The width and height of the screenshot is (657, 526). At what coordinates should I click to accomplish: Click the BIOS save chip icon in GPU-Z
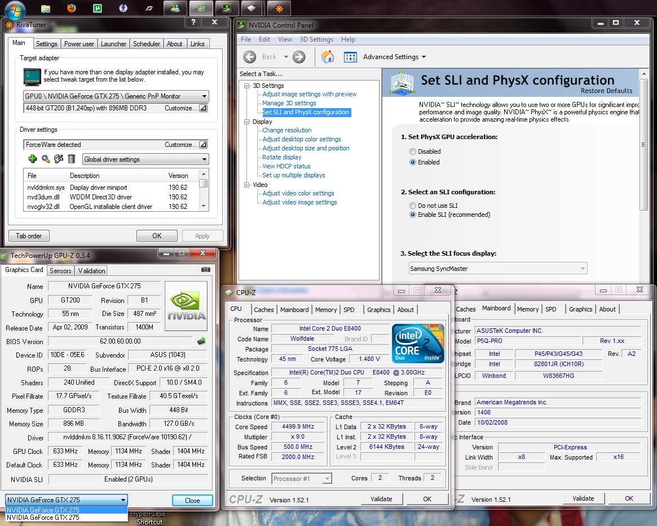click(201, 341)
